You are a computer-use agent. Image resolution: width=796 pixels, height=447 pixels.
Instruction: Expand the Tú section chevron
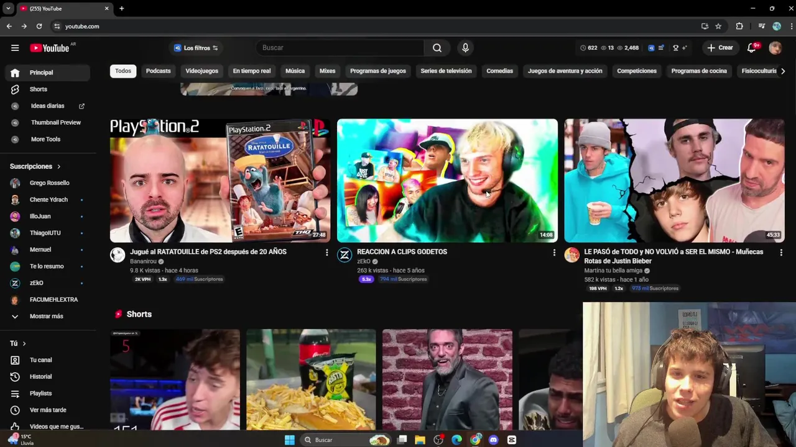[x=24, y=343]
